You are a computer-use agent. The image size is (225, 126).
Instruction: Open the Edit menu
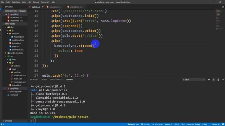click(x=8, y=2)
